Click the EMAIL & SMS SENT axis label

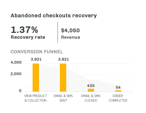(63, 98)
